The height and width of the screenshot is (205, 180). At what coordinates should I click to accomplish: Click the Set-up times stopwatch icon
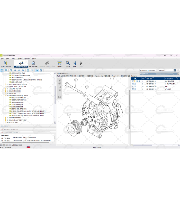tap(33, 63)
